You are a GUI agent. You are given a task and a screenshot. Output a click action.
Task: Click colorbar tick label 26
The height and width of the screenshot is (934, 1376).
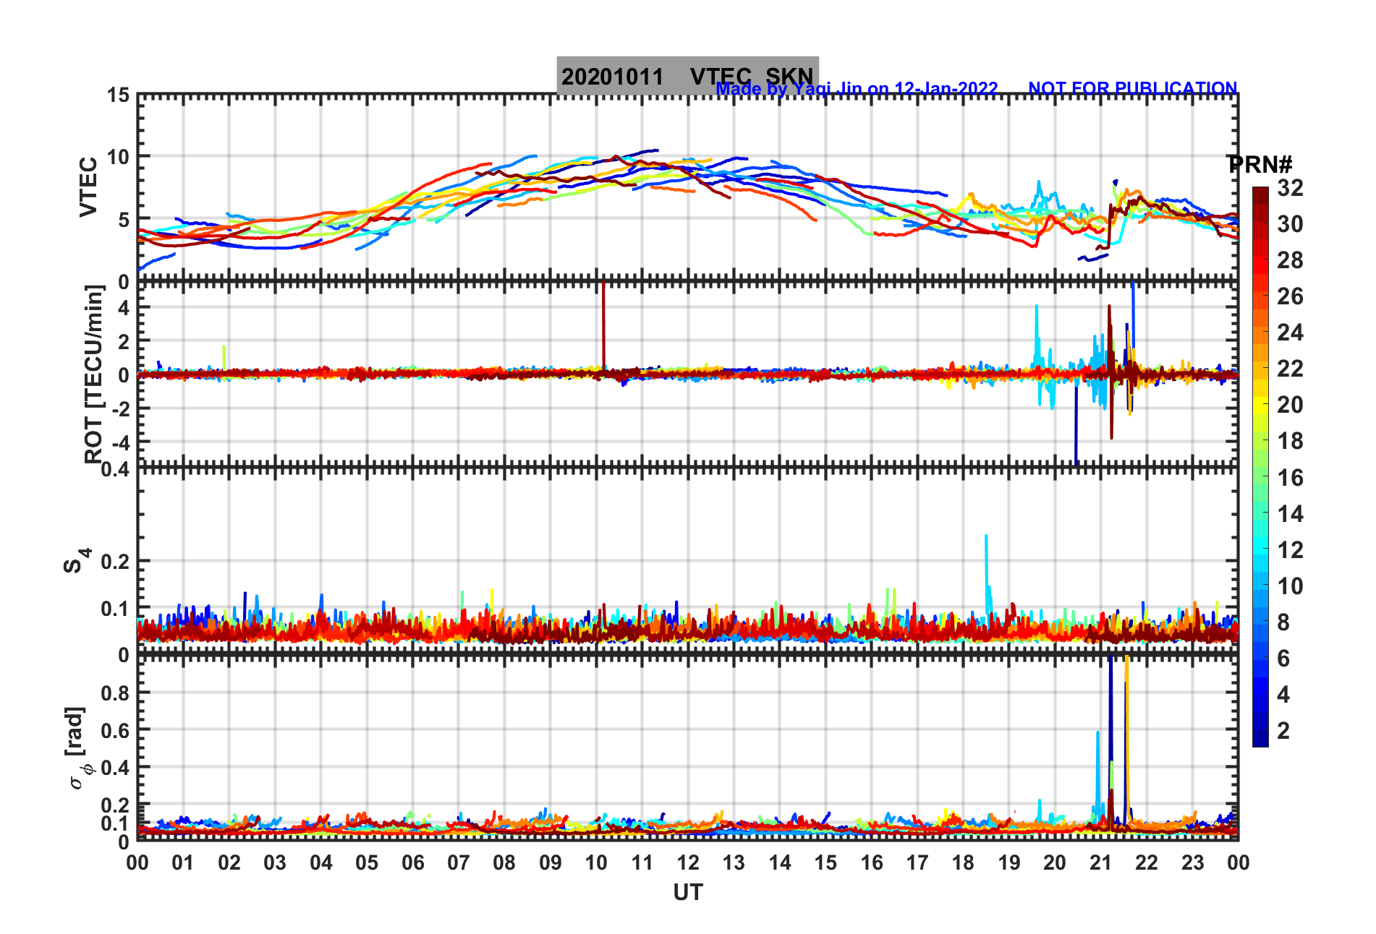[1290, 296]
